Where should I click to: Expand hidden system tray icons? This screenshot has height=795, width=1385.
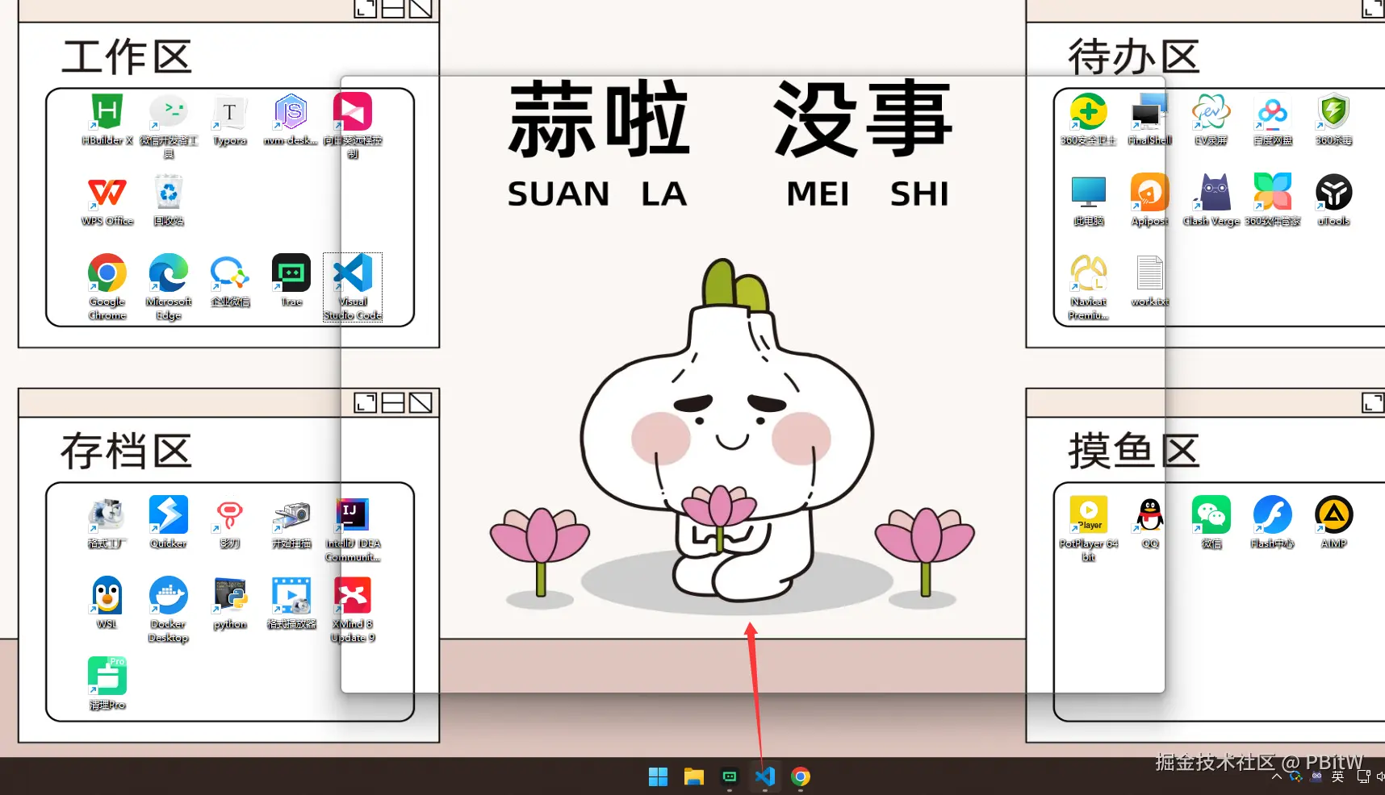1278,776
